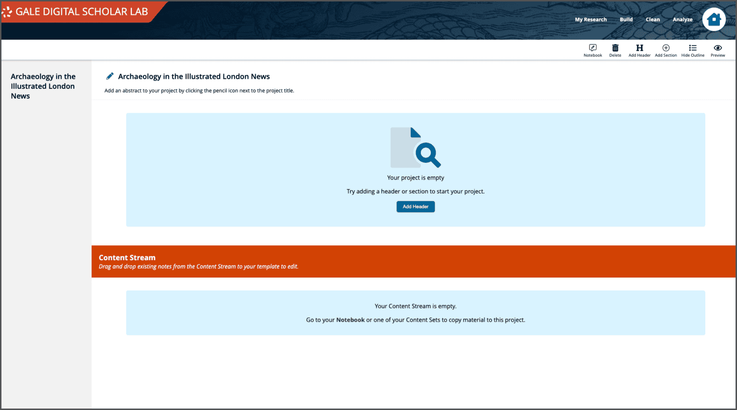Edit the project title via pencil icon
Image resolution: width=737 pixels, height=410 pixels.
(x=109, y=76)
